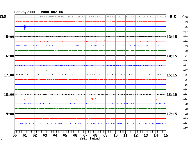Select minute 11 on the time axis
Viewport: 189px width, 143px height.
pos(125,135)
